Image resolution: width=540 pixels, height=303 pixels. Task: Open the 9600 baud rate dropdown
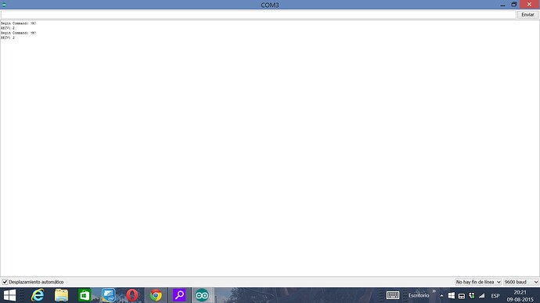click(521, 282)
